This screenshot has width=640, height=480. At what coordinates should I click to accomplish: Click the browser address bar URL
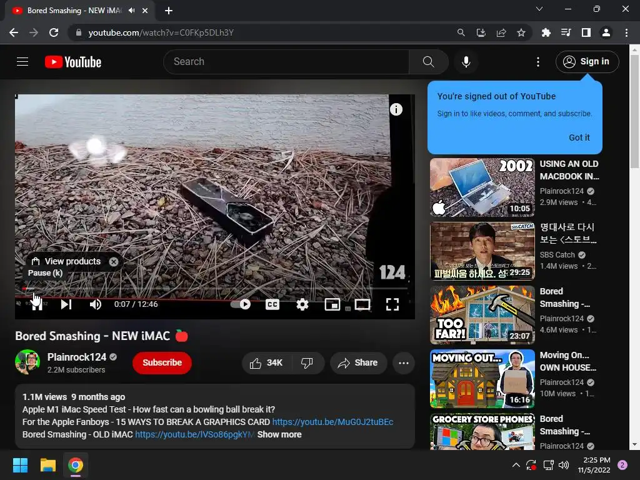(x=161, y=32)
